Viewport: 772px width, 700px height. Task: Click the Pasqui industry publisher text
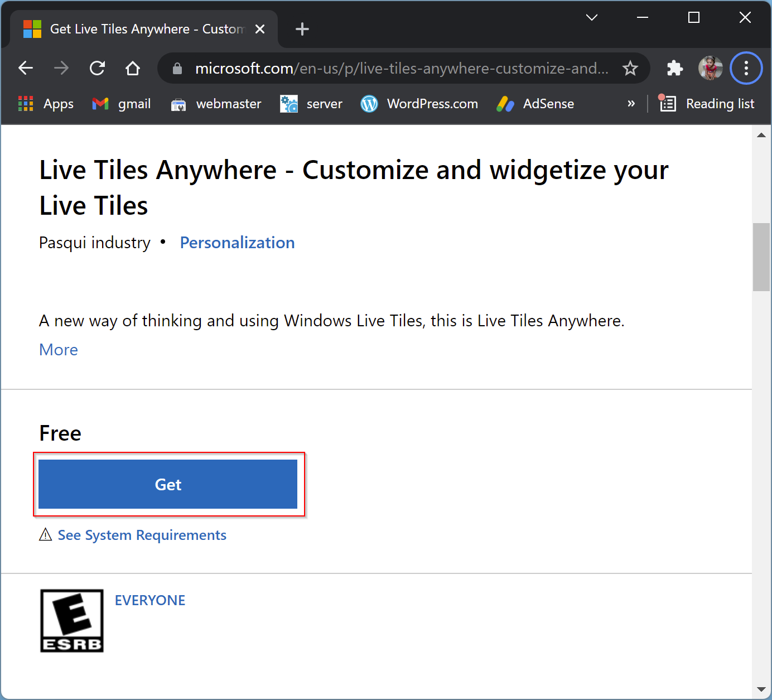pos(95,243)
